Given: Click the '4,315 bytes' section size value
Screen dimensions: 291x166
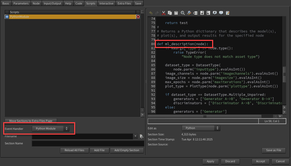Looking at the screenshot, I should click(x=189, y=134).
